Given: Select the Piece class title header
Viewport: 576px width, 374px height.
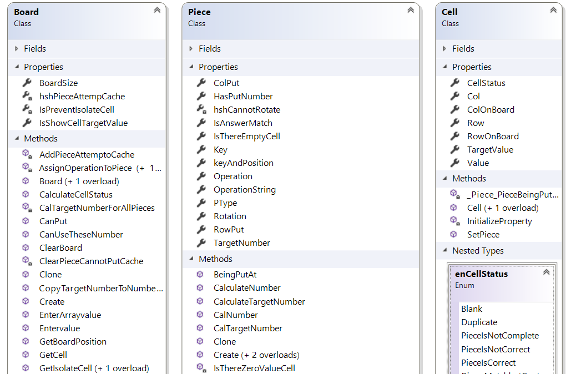Looking at the screenshot, I should point(301,21).
